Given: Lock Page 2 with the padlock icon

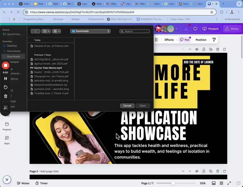Looking at the screenshot, I should pos(204,171).
